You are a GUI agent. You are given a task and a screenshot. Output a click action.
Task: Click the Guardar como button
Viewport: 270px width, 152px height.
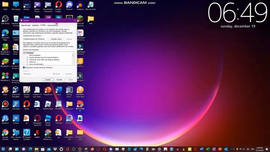pyautogui.click(x=57, y=39)
